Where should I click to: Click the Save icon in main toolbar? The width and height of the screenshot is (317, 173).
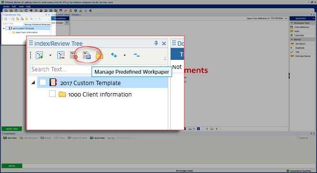[x=6, y=10]
